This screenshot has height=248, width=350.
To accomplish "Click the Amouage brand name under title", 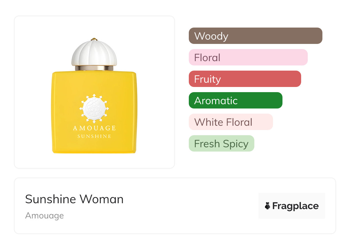I will [x=45, y=216].
